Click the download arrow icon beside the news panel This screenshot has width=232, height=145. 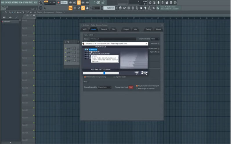158,8
